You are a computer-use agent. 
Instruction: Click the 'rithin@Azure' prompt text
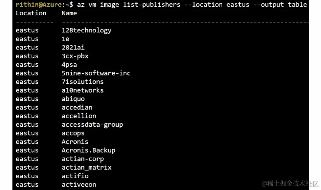(39, 5)
